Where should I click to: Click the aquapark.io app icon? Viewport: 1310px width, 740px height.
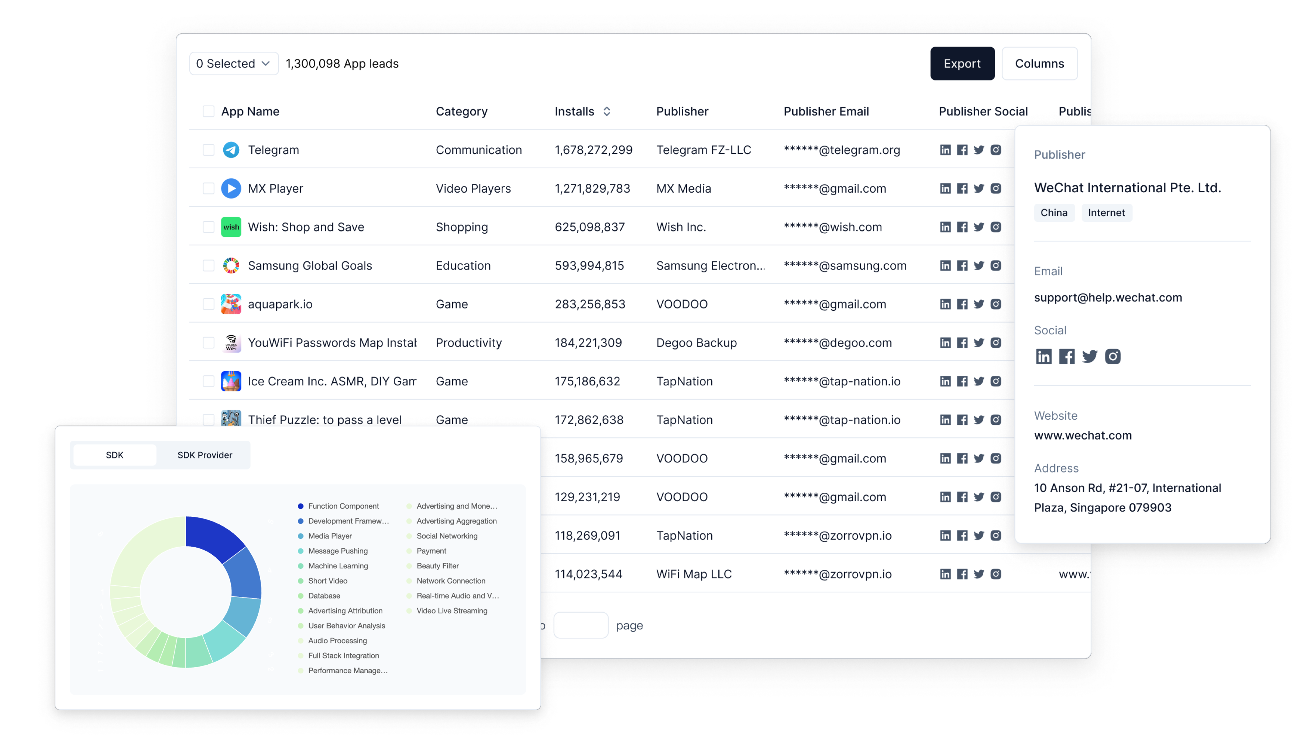coord(231,304)
